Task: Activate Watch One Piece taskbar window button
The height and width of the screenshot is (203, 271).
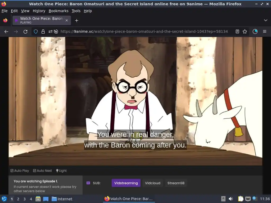Action: tap(129, 199)
